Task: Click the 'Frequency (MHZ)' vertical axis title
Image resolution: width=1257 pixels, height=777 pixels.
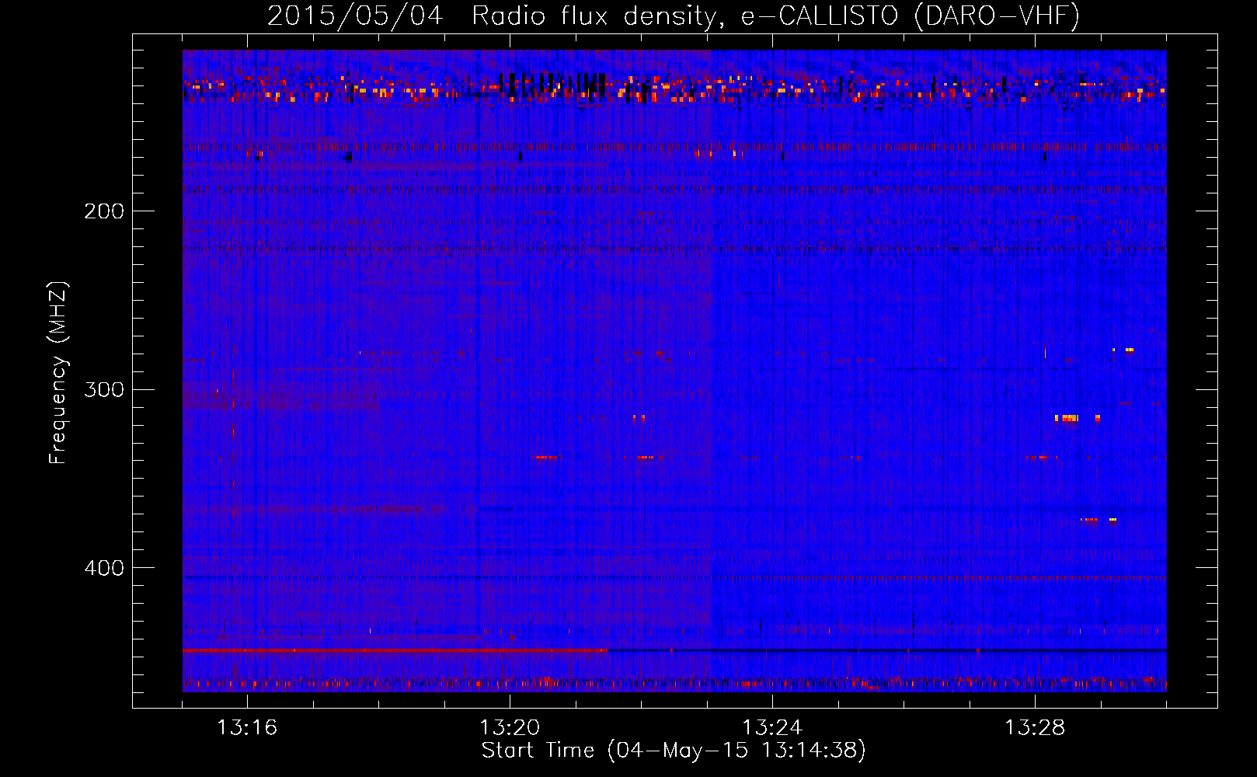Action: click(x=58, y=373)
